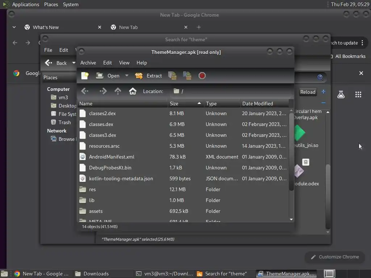Click the kotlin-tooling-metadata.json file icon
371x278 pixels.
[83, 179]
